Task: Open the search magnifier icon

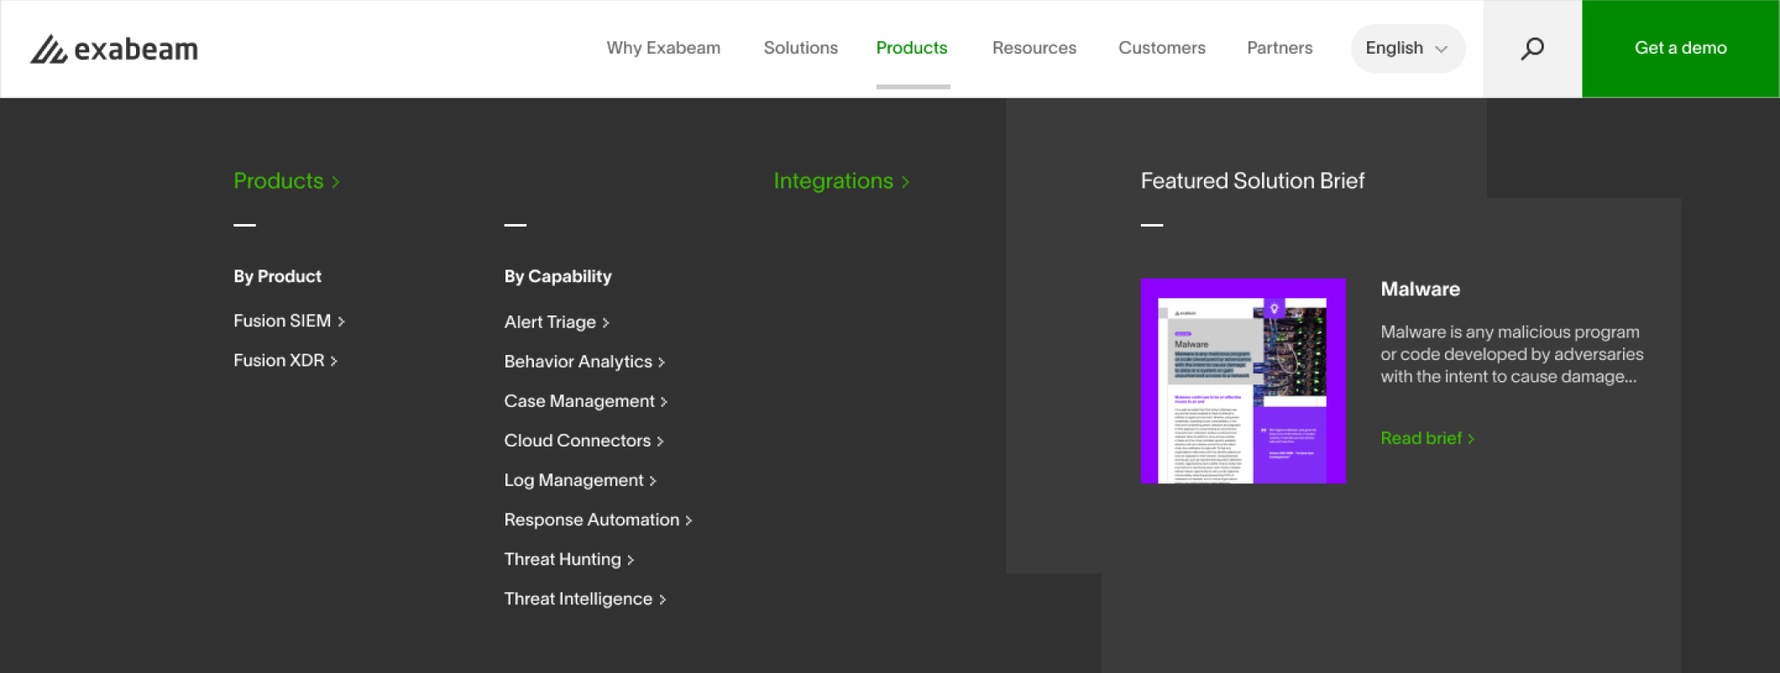Action: pyautogui.click(x=1532, y=49)
